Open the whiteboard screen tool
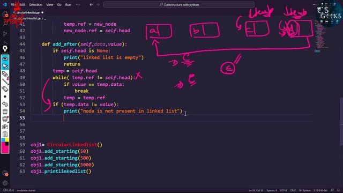Image resolution: width=343 pixels, height=193 pixels. [5, 119]
